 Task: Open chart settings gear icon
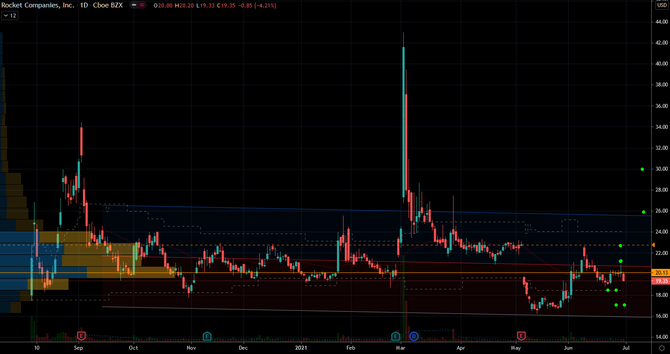point(661,347)
